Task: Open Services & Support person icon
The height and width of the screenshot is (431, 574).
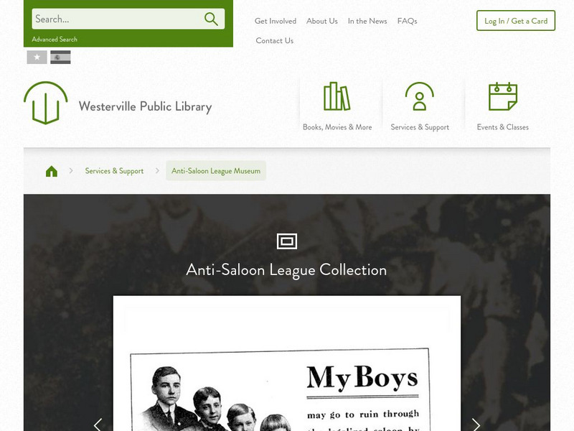Action: (x=420, y=96)
